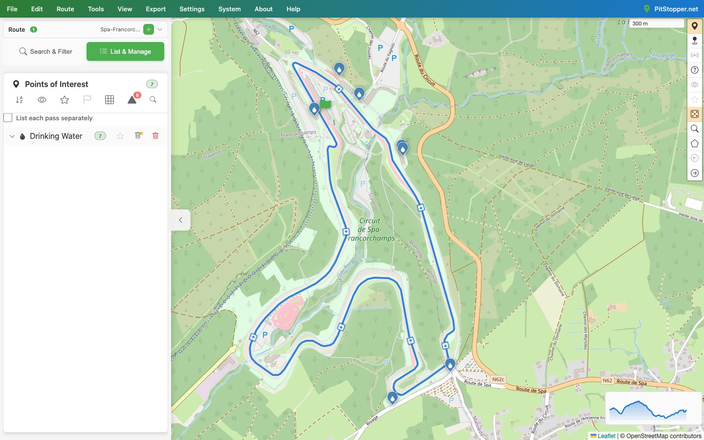The height and width of the screenshot is (440, 704).
Task: Click the green start flag on the map
Action: tap(326, 104)
